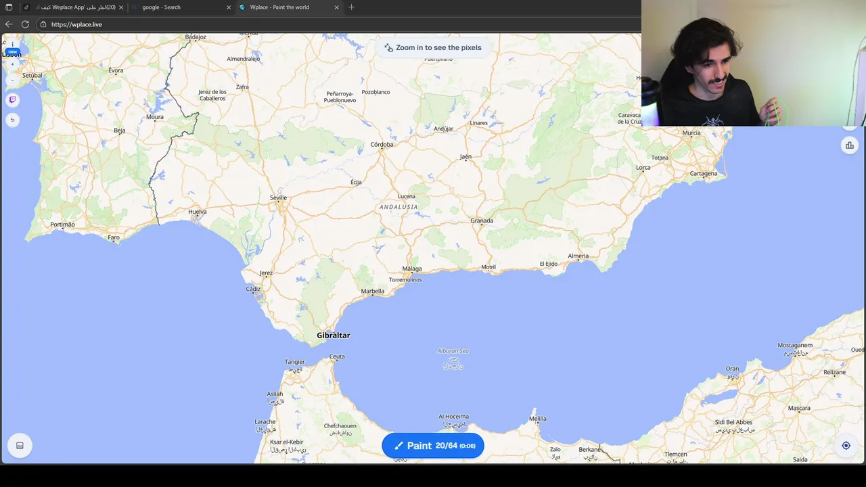Click the ANDALUSIA region label

pos(398,207)
